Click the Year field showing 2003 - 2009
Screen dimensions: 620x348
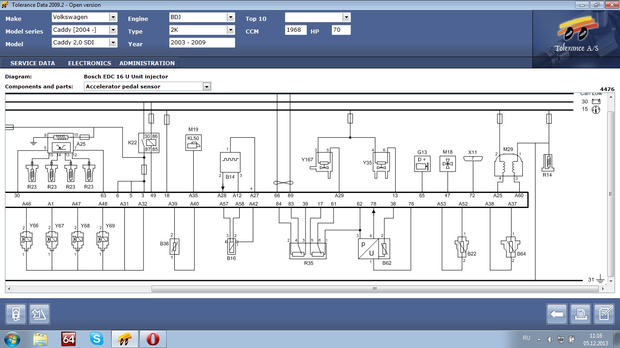[202, 43]
